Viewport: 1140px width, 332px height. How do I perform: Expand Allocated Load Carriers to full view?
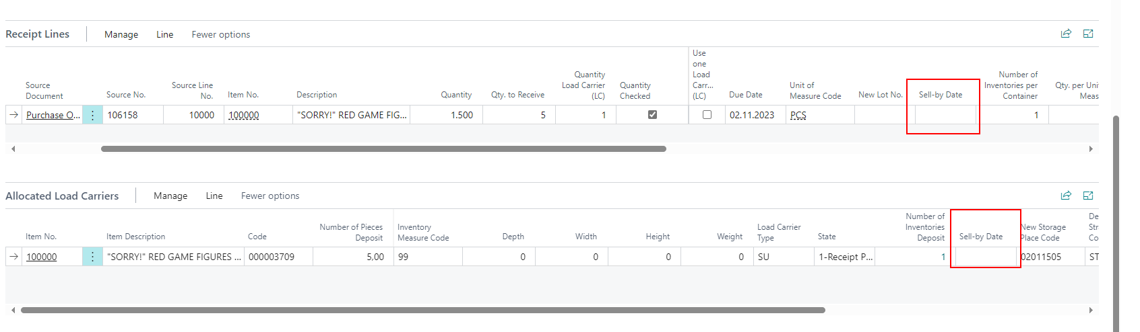point(1088,196)
